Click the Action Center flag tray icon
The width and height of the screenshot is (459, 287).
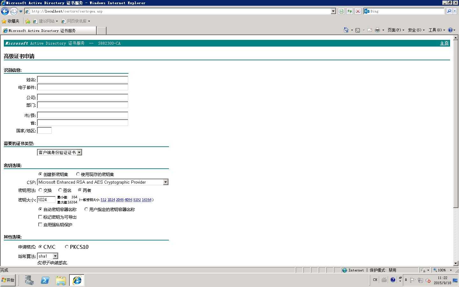pyautogui.click(x=413, y=280)
